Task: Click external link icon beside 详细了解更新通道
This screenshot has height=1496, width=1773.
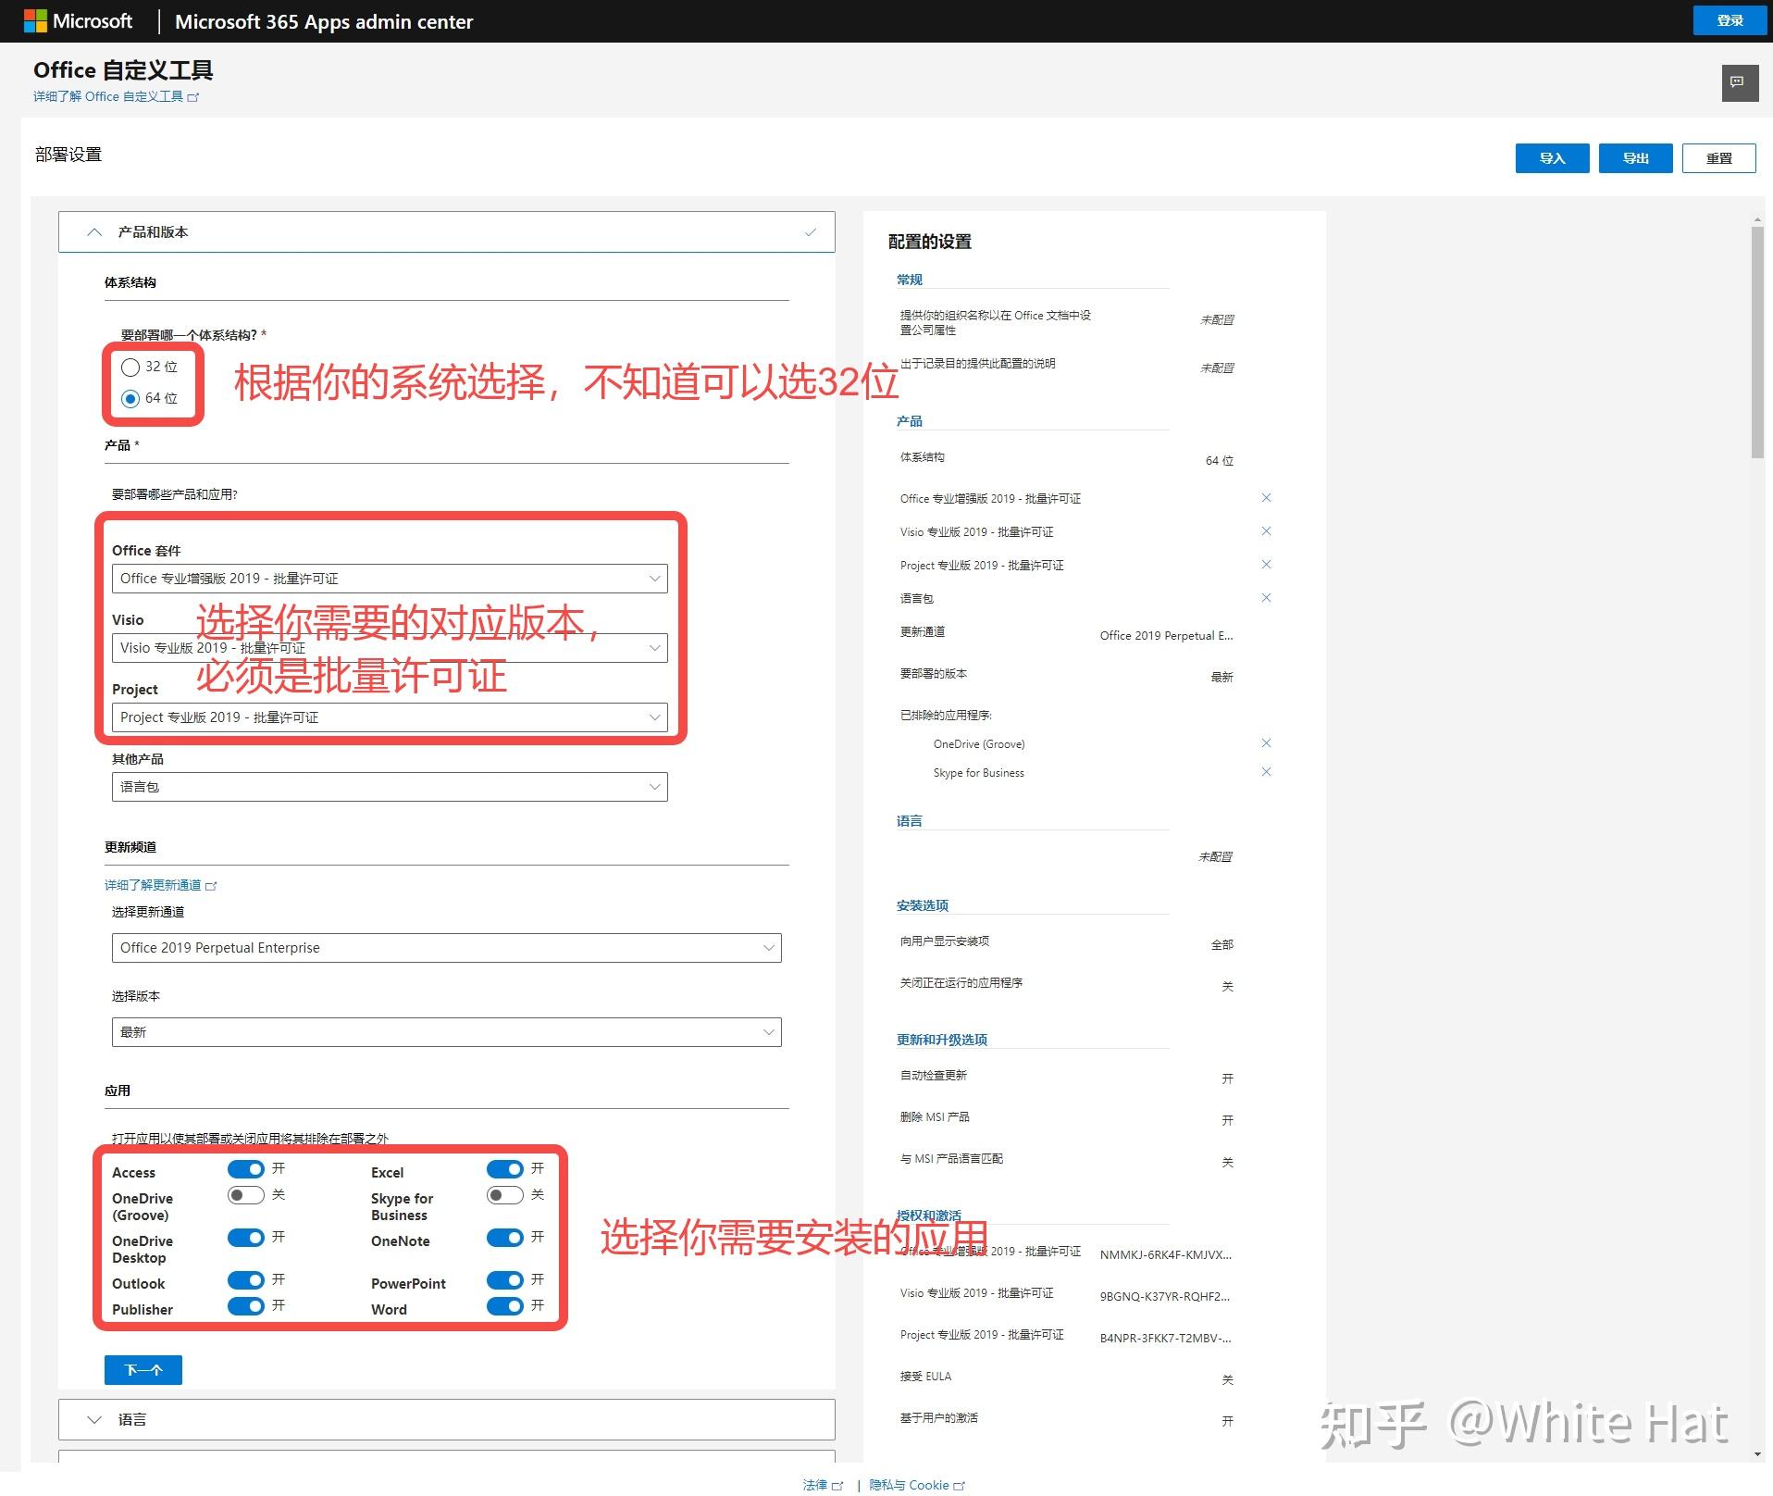Action: click(211, 886)
